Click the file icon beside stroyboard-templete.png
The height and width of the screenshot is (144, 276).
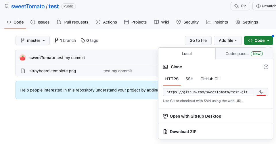point(23,71)
